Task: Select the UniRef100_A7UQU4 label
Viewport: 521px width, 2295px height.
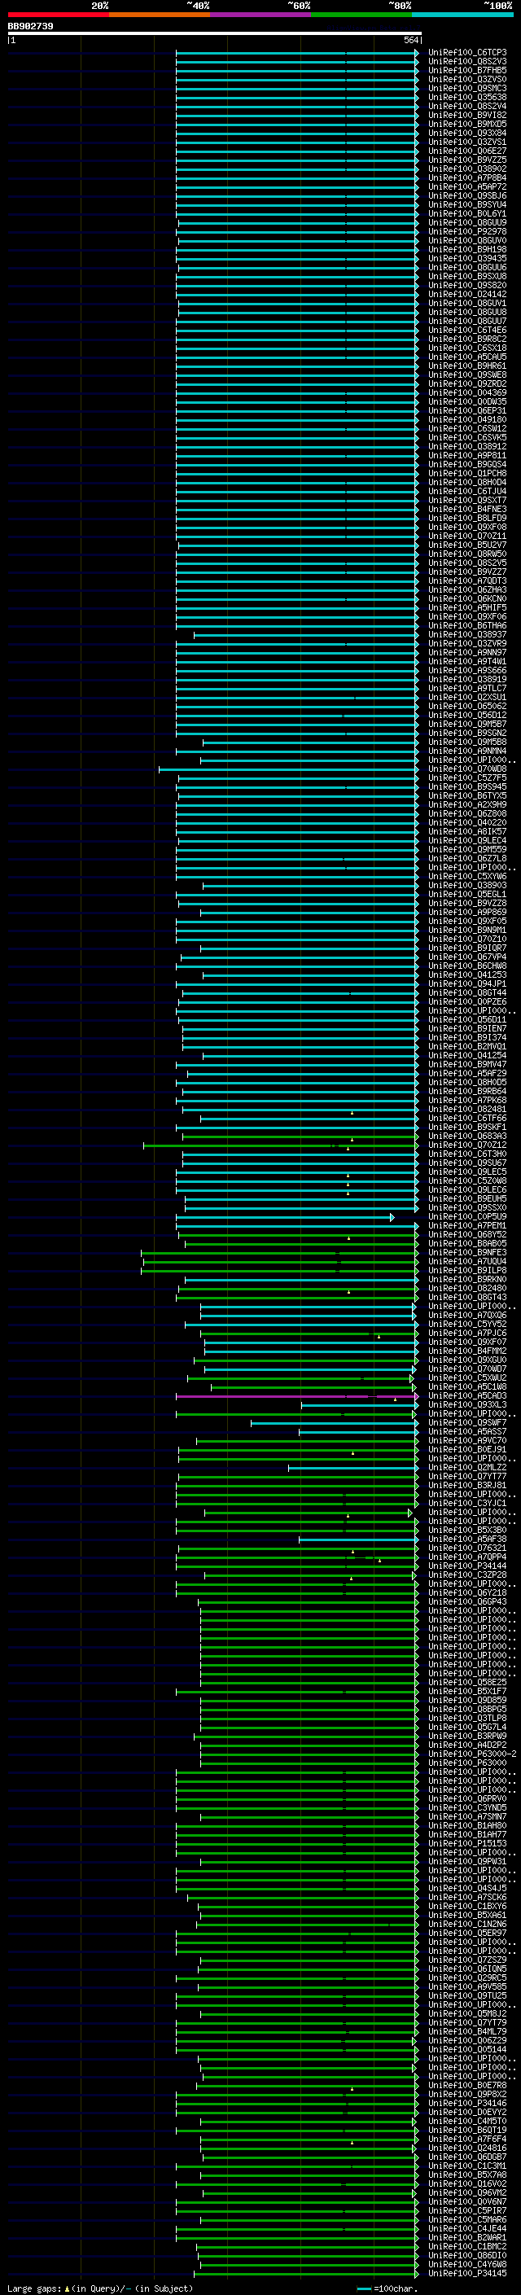Action: [x=466, y=1262]
